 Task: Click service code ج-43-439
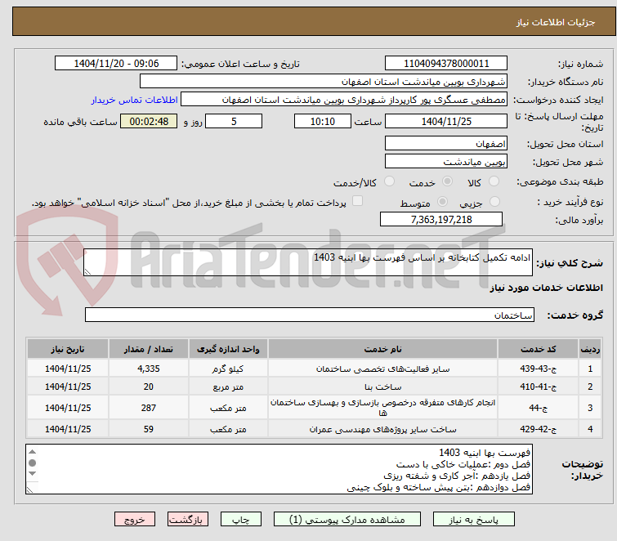pos(538,369)
